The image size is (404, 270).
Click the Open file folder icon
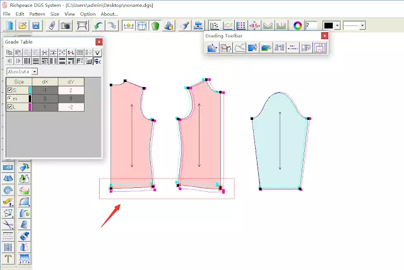click(23, 26)
